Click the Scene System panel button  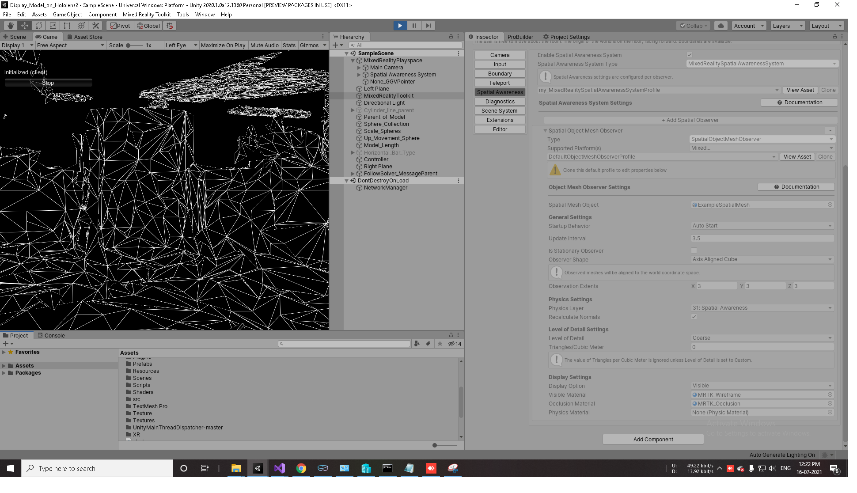coord(500,110)
